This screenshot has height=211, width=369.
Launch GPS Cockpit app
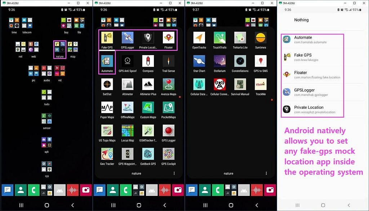point(169,154)
